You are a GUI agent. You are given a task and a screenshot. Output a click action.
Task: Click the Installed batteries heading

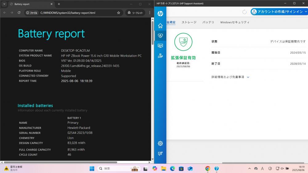(35, 106)
